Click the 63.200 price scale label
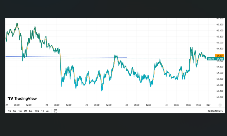The width and height of the screenshot is (227, 136). [220, 97]
